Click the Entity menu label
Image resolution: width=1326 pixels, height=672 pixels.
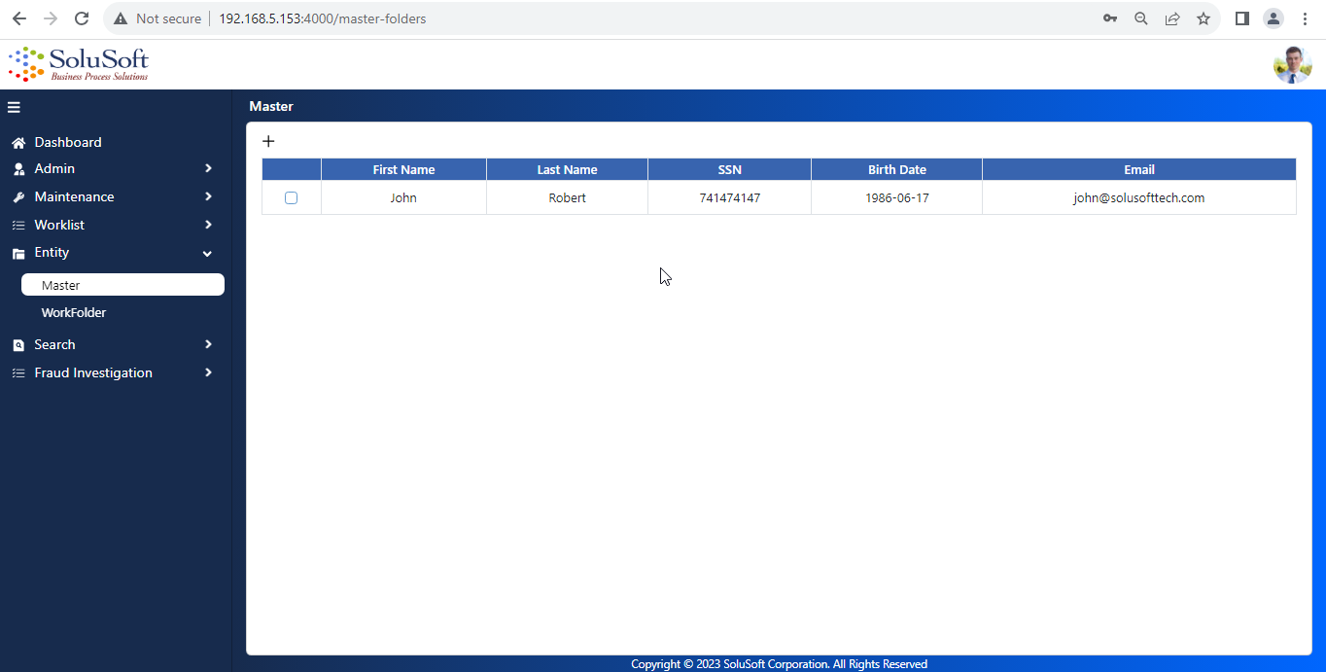pyautogui.click(x=52, y=252)
